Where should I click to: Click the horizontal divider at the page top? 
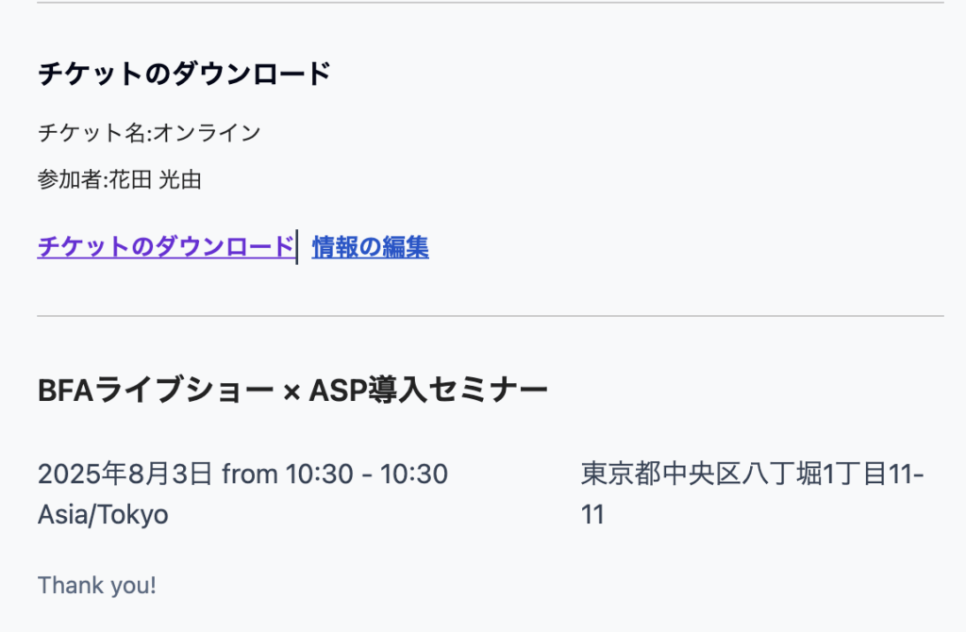[x=491, y=3]
